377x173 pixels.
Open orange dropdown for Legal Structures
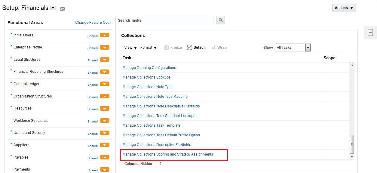[105, 60]
